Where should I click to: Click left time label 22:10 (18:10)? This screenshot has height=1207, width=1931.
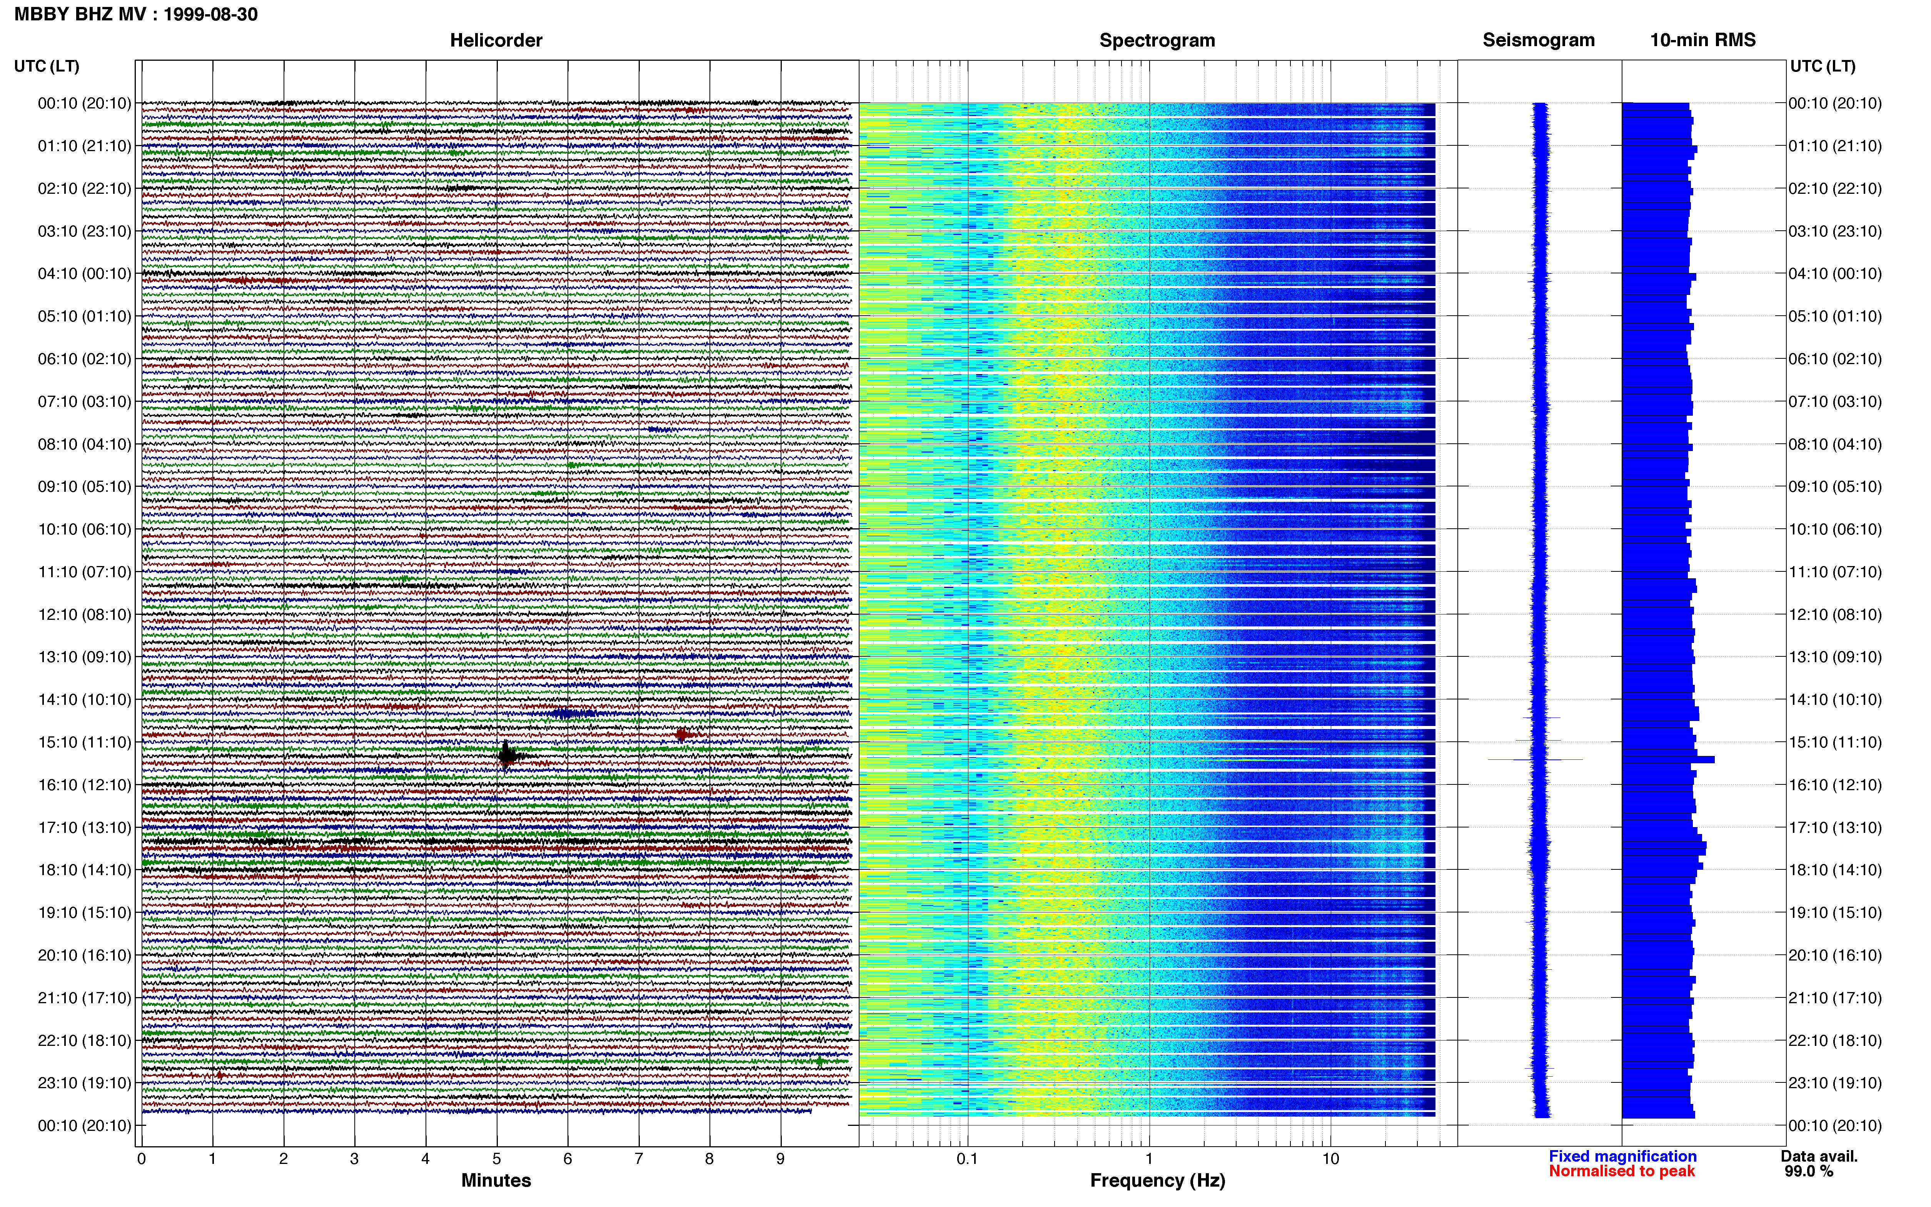click(85, 1040)
